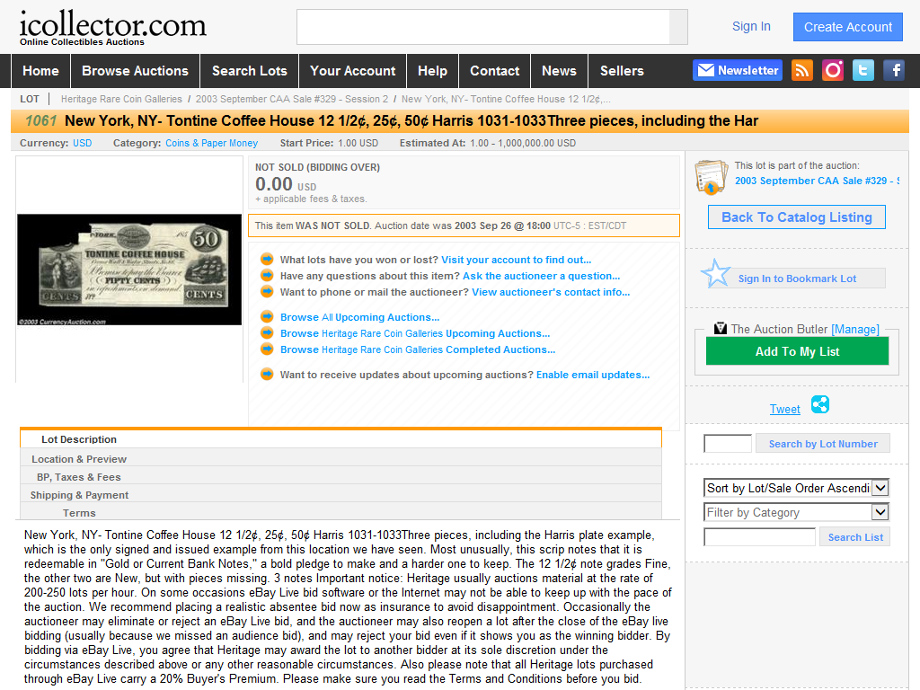This screenshot has width=920, height=690.
Task: Click the bookmark star icon
Action: pos(716,273)
